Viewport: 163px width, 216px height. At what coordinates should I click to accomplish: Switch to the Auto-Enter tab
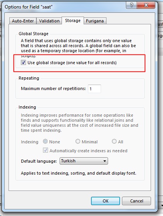coord(23,21)
